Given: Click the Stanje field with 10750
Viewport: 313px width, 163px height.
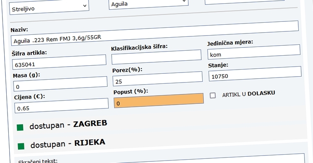Looking at the screenshot, I should (255, 73).
